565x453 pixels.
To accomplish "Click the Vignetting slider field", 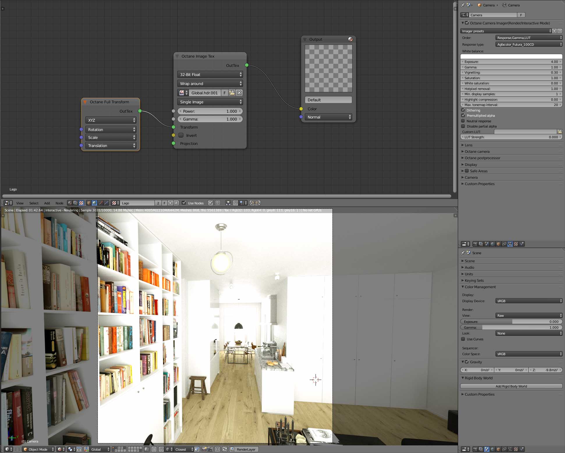I will coord(511,72).
